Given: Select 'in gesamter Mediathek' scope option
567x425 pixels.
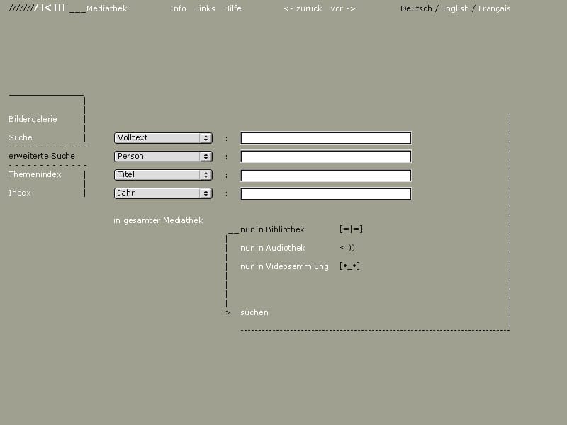Looking at the screenshot, I should 158,220.
